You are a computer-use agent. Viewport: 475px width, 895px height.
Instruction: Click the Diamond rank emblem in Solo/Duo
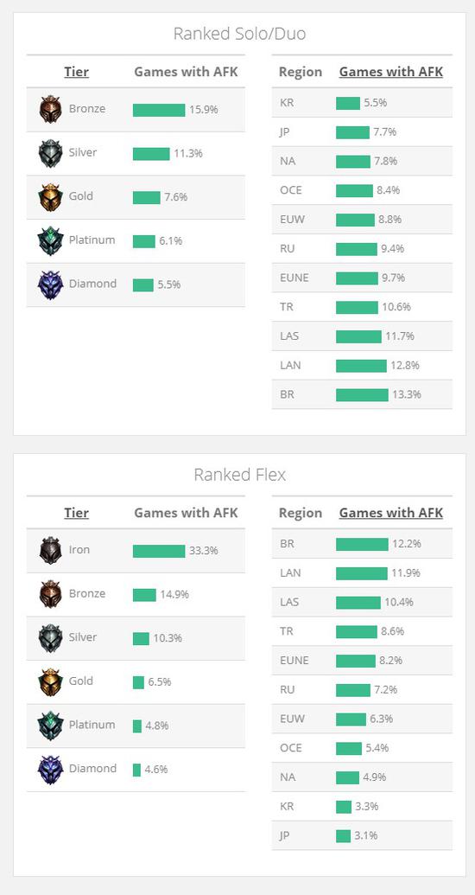(x=51, y=284)
